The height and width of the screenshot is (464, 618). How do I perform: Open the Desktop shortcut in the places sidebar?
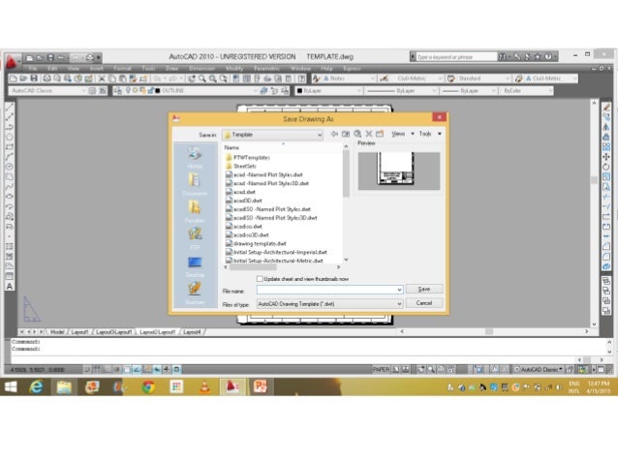point(195,266)
